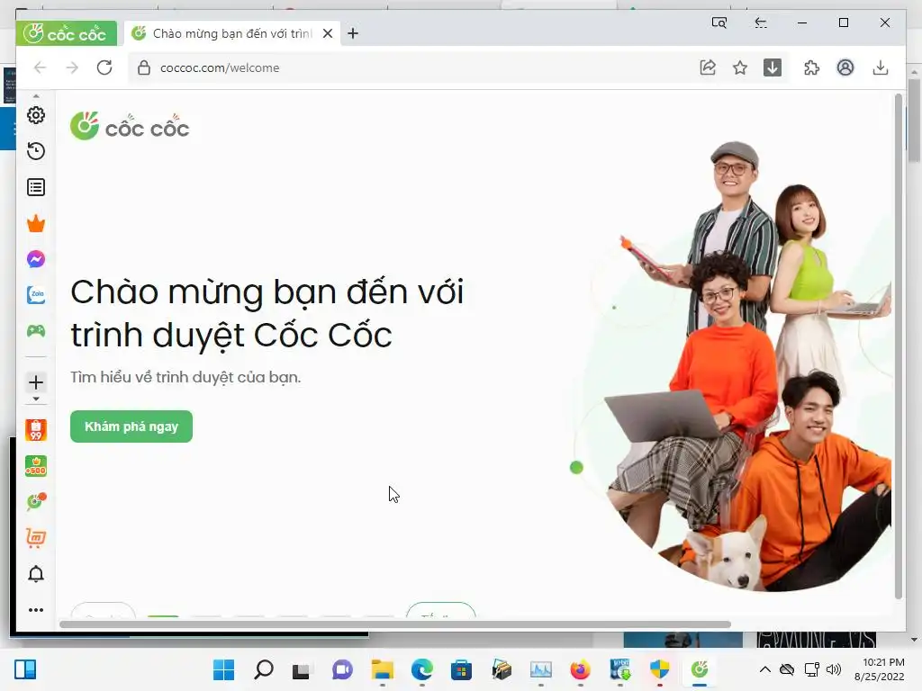Open Windows Security shield on taskbar

pos(660,669)
